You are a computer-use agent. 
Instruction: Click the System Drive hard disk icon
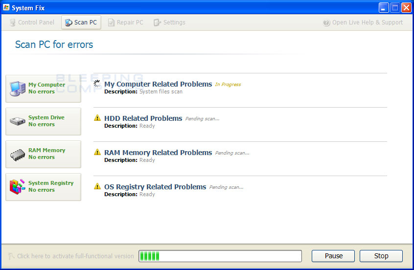18,121
